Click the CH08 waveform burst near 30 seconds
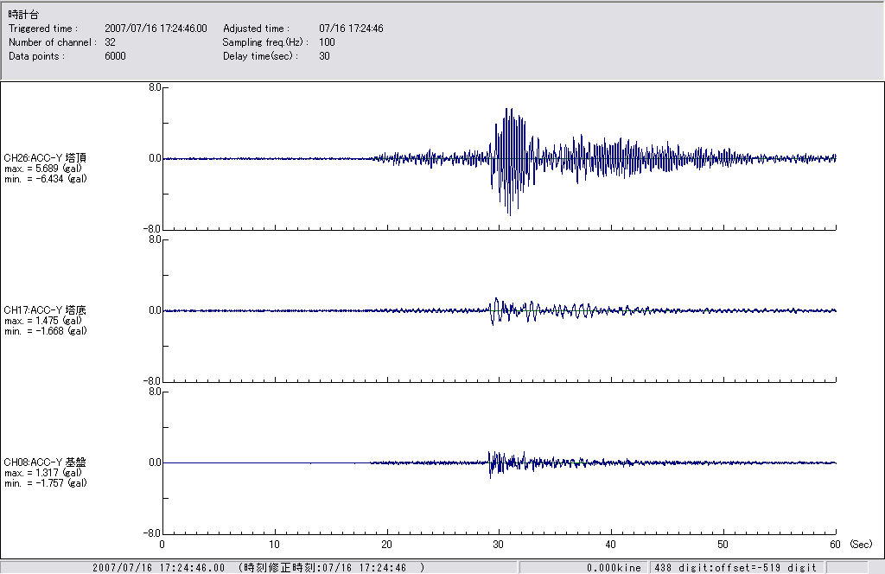885x574 pixels. tap(493, 462)
